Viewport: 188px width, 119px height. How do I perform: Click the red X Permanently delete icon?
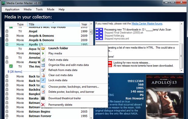43,105
